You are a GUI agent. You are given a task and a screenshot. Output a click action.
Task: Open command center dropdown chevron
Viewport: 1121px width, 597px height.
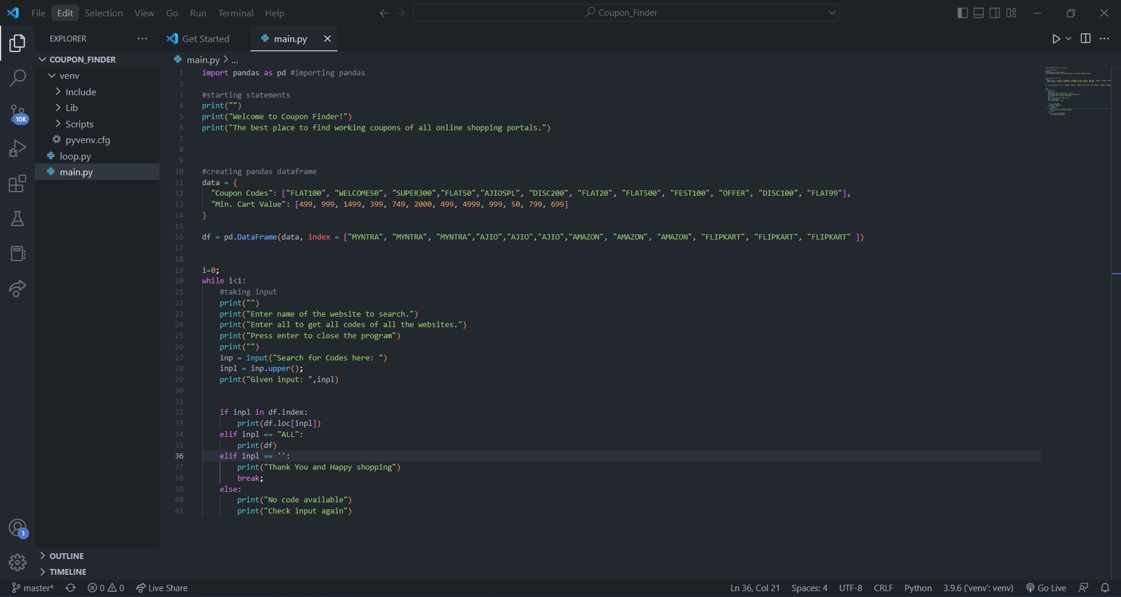(832, 13)
